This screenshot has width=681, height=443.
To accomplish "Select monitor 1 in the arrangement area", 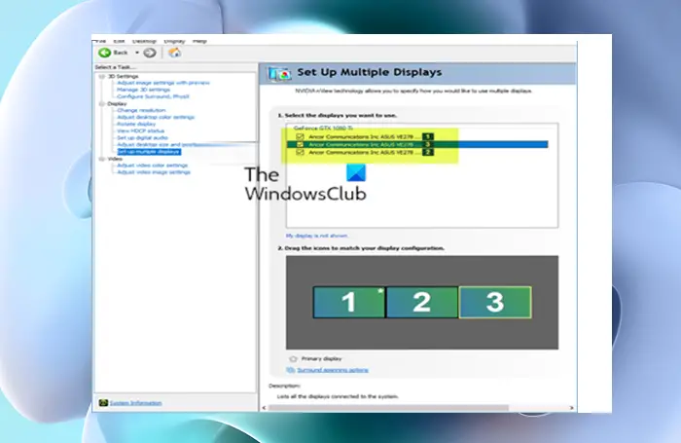I will click(349, 302).
